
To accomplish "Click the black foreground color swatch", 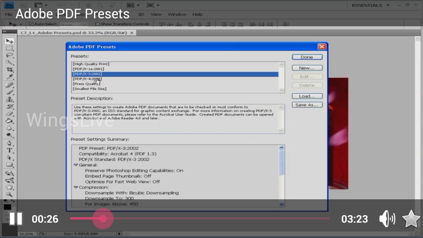I will click(x=7, y=207).
